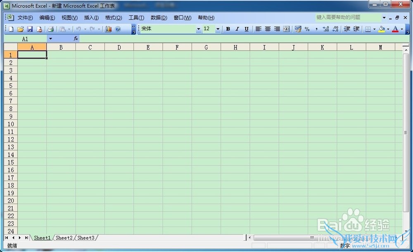Toggle Bold formatting
This screenshot has height=252, width=413.
228,29
